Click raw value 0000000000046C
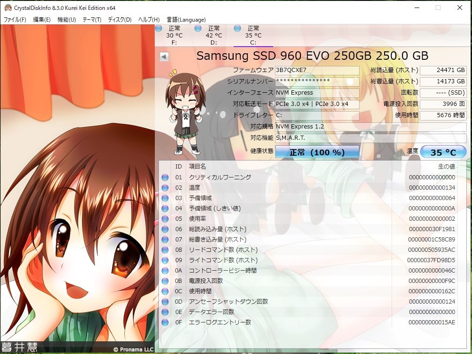 point(432,271)
